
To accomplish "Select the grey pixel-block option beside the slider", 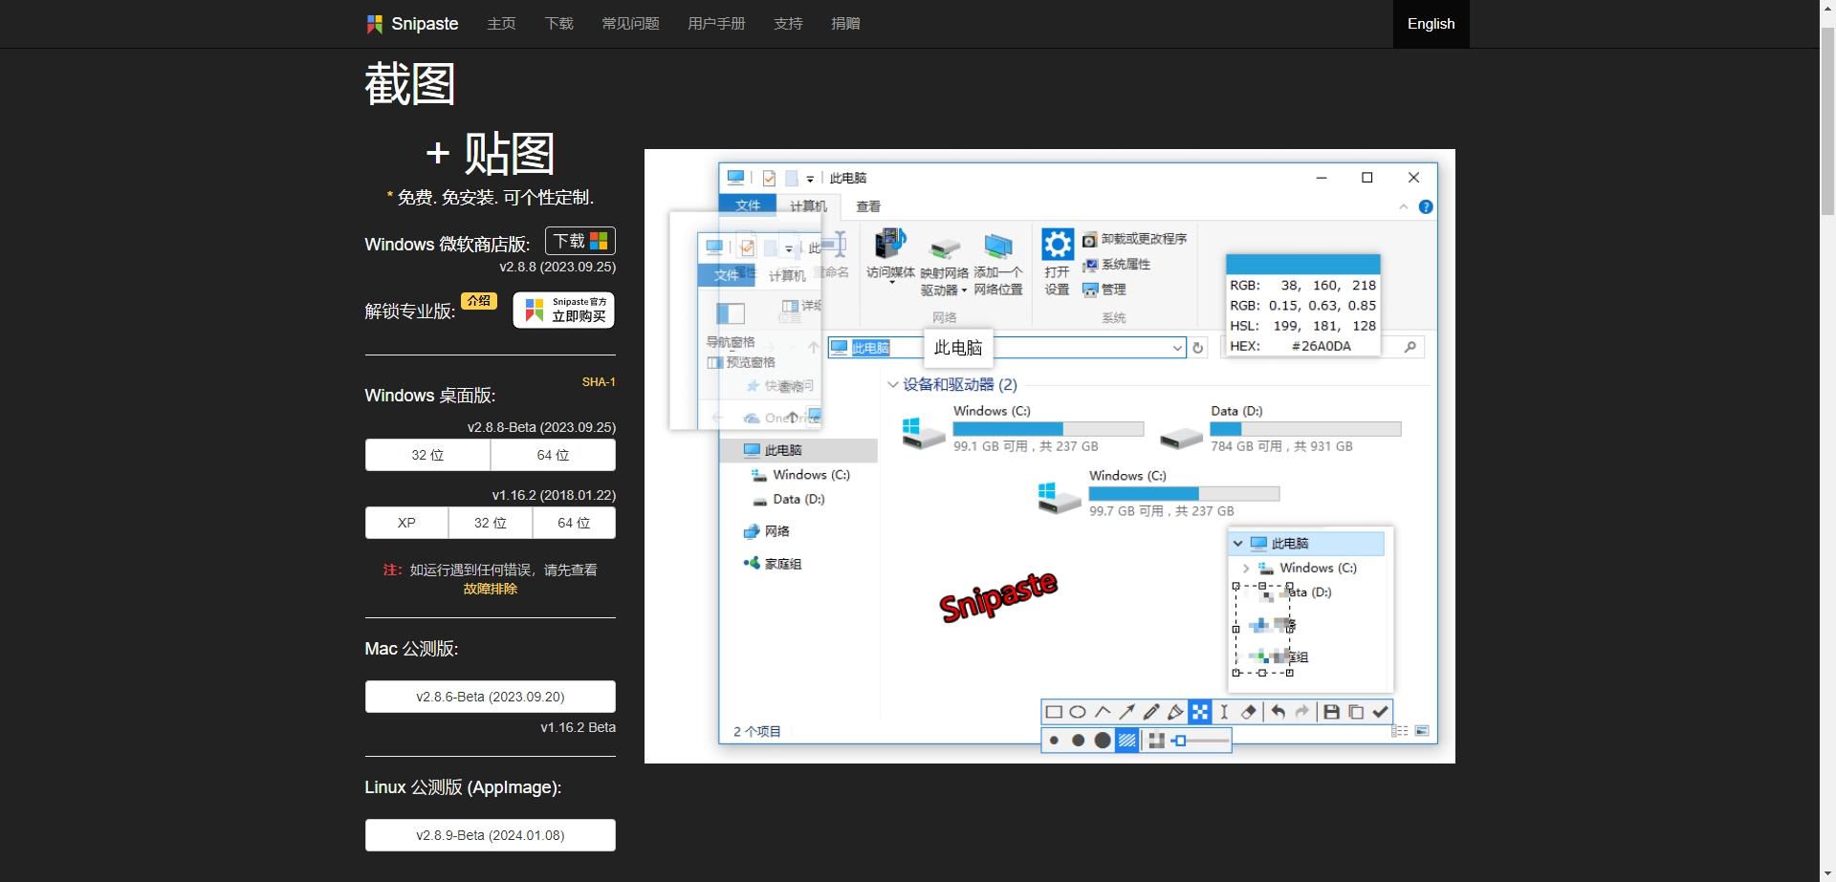I will [x=1156, y=741].
